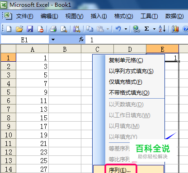188x173 pixels.
Task: Open a file with the Open folder icon
Action: 19,29
